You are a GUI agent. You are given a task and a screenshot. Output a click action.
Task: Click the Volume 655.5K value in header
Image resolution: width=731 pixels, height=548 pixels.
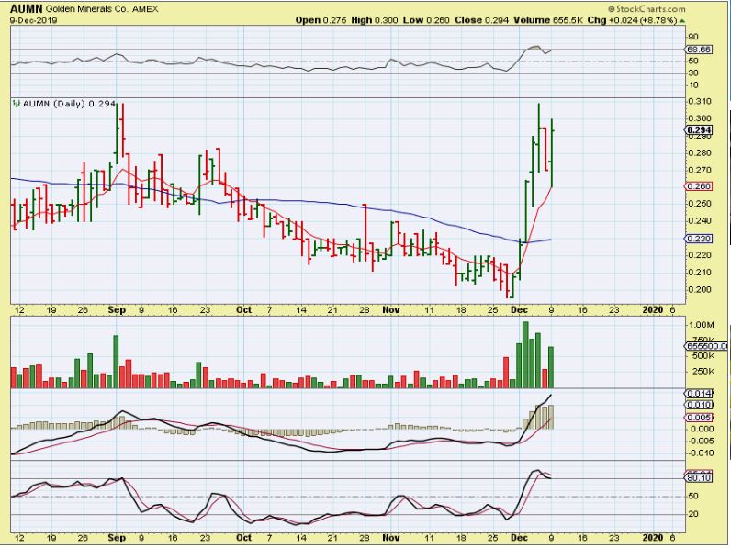click(547, 20)
